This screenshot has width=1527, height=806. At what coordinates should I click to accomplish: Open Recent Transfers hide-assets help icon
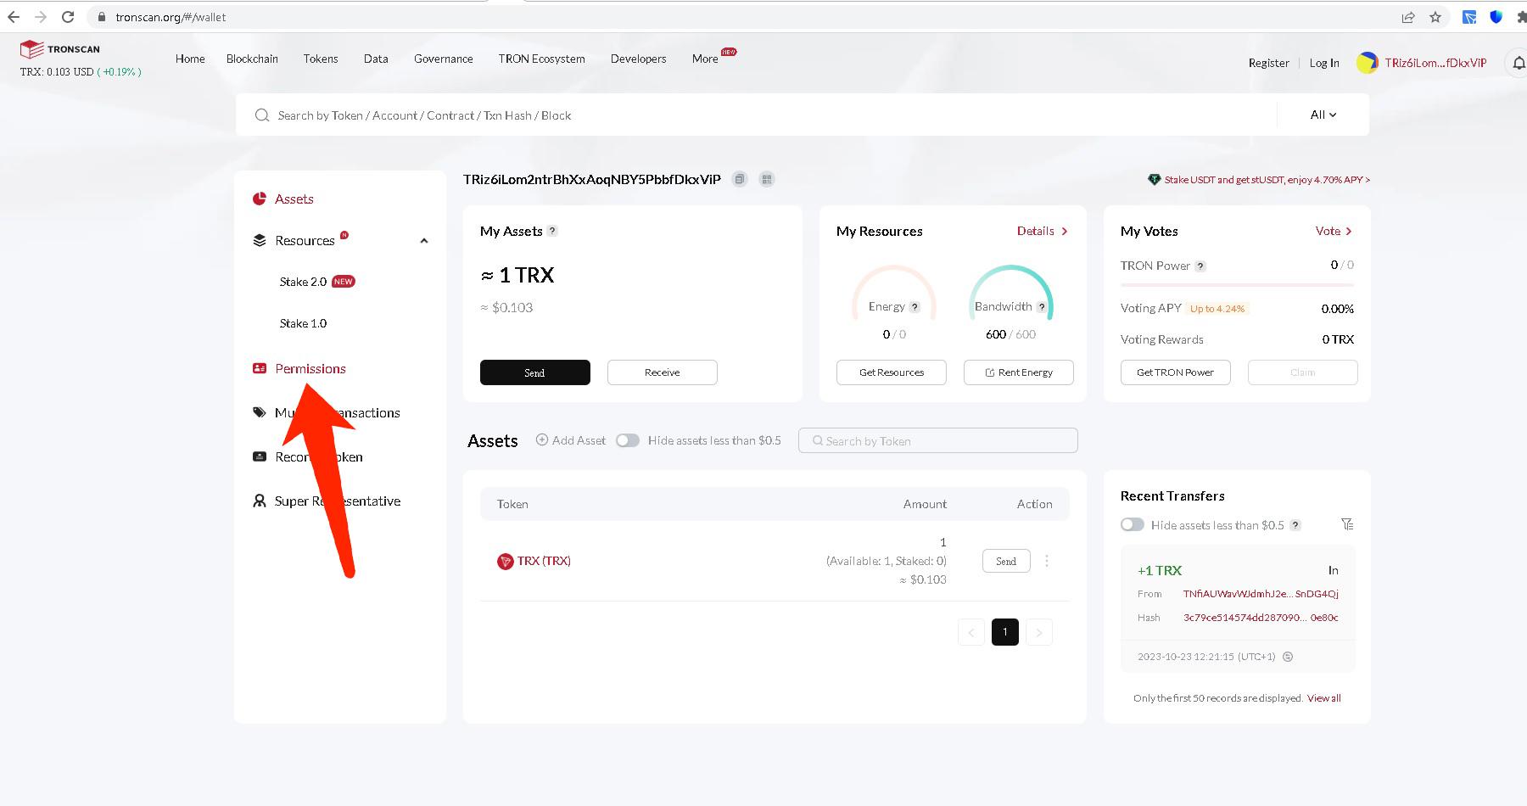(1295, 525)
